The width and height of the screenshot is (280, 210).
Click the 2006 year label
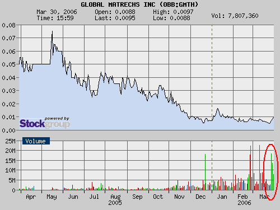[x=244, y=203]
